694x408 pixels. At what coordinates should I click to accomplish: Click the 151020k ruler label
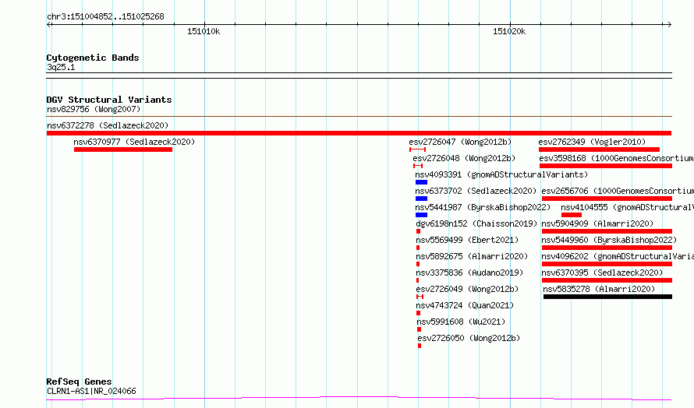click(x=509, y=31)
